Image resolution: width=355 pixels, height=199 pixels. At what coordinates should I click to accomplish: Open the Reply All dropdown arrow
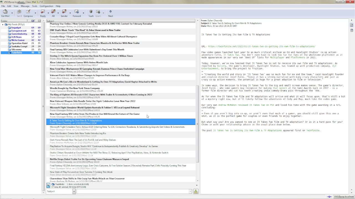(58, 13)
